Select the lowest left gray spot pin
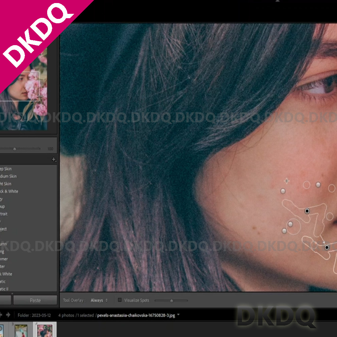Image resolution: width=337 pixels, height=337 pixels. (x=284, y=231)
